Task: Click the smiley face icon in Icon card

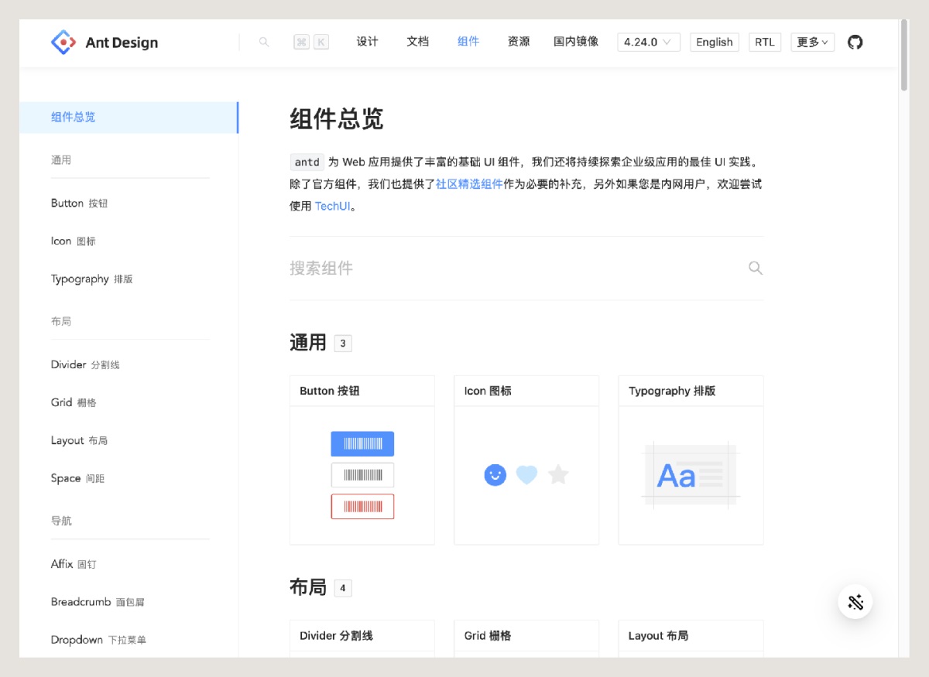Action: (x=495, y=474)
